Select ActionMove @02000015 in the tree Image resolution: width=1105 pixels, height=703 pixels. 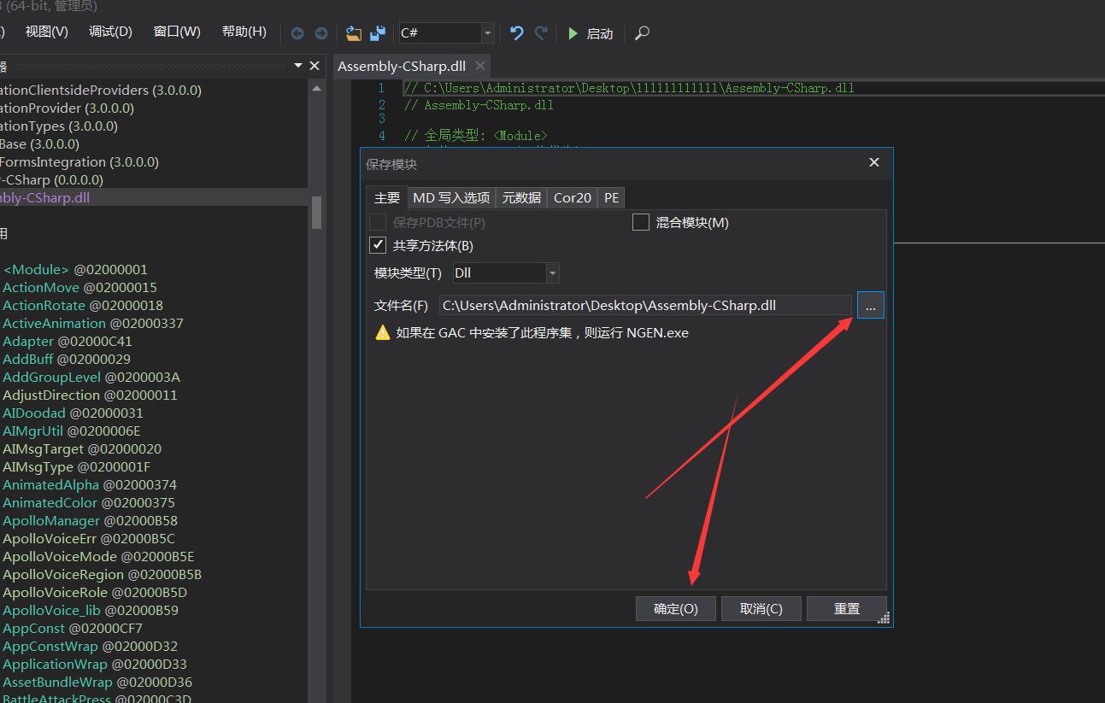tap(79, 287)
